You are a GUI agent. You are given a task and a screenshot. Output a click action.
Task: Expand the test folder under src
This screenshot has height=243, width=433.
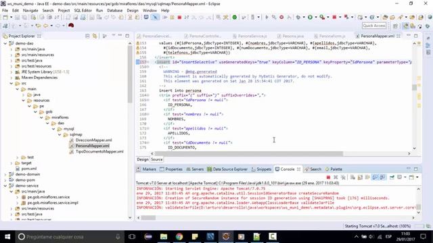click(18, 157)
